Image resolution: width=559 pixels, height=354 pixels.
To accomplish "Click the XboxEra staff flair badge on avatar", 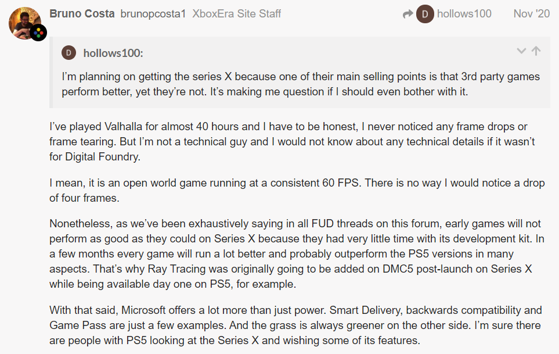I will point(38,33).
